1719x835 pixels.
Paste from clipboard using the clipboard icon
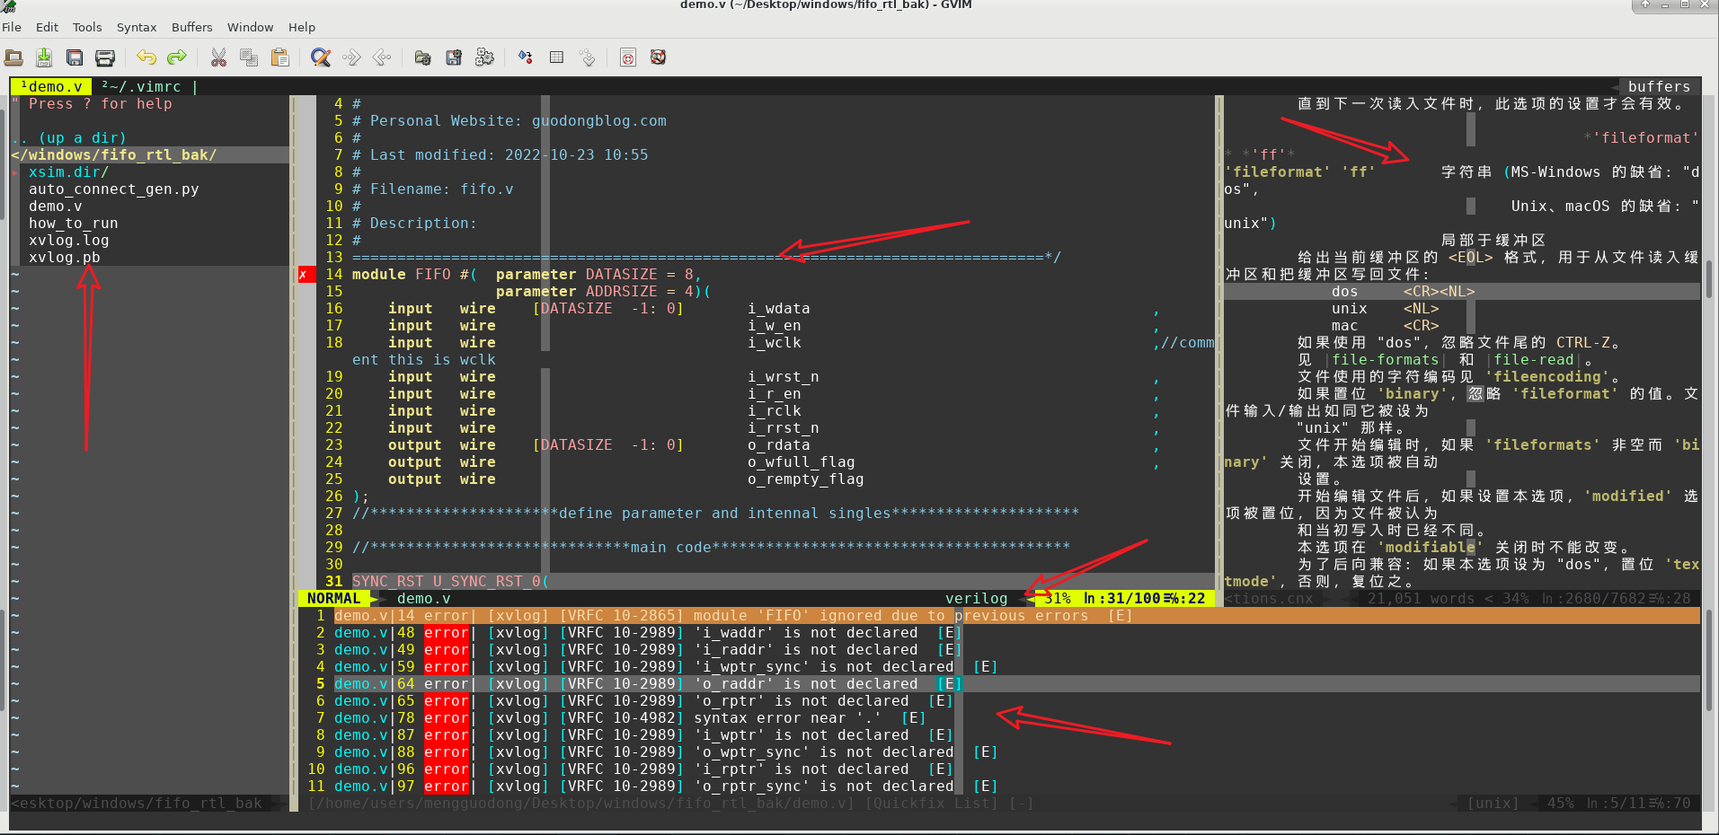coord(279,57)
